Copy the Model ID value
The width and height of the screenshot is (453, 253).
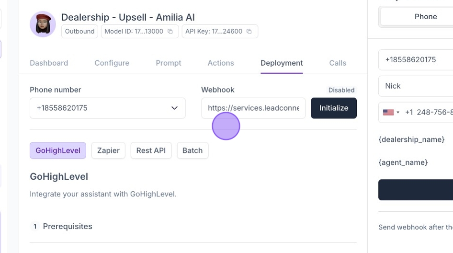(170, 32)
